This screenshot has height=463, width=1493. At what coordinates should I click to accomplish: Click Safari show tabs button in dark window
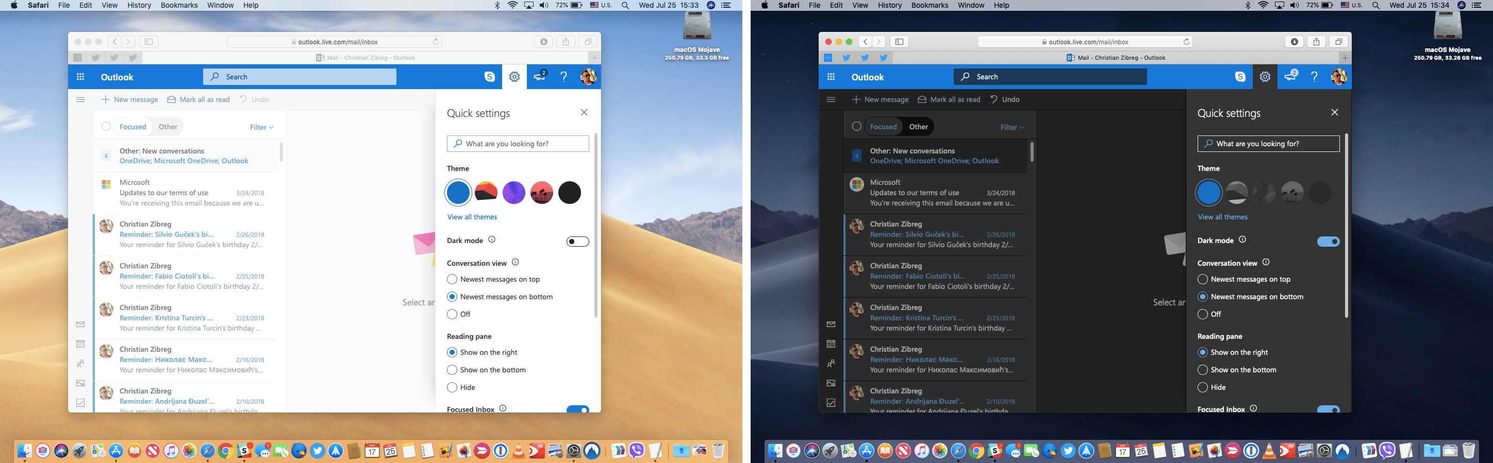1338,42
